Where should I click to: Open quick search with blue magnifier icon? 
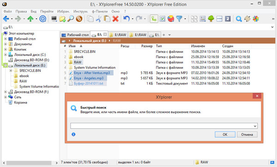239,18
